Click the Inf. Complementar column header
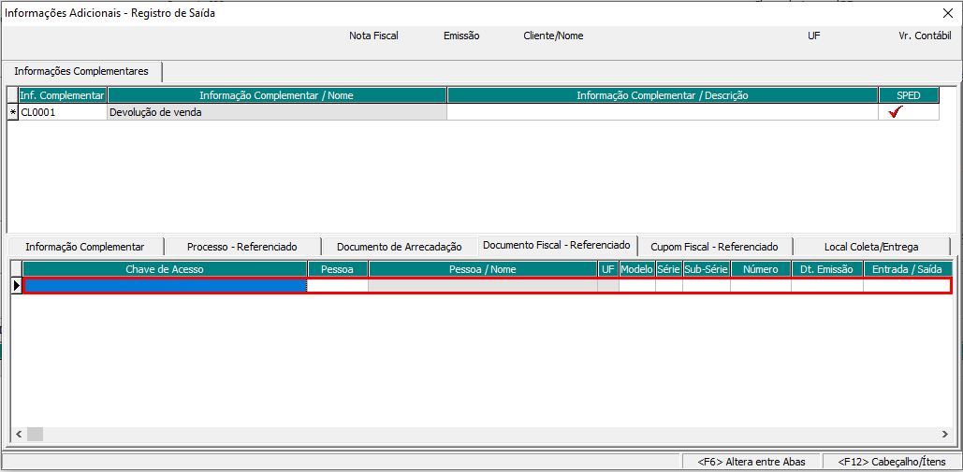Viewport: 963px width, 472px height. [63, 95]
